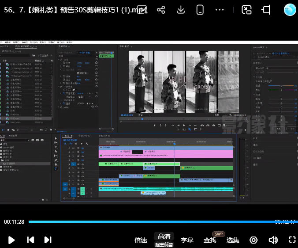Toggle lock on topmost video track
This screenshot has height=248, width=298.
point(69,148)
